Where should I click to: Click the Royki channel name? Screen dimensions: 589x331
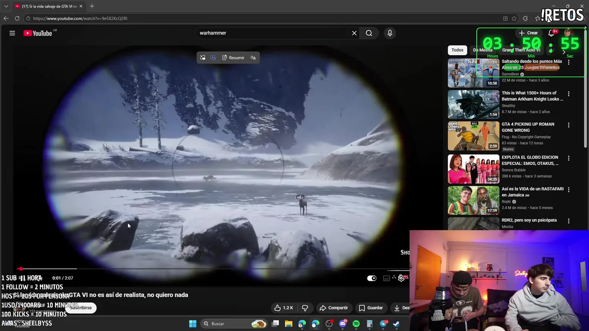pos(507,201)
